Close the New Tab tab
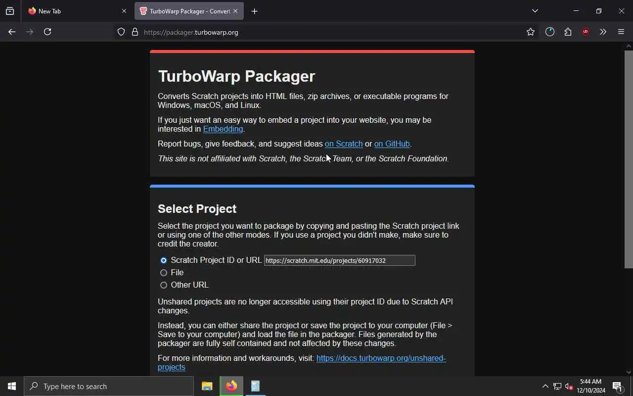633x396 pixels. 124,11
